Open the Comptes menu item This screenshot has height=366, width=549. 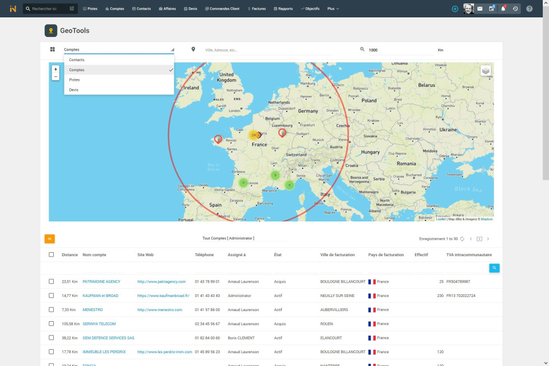coord(115,8)
